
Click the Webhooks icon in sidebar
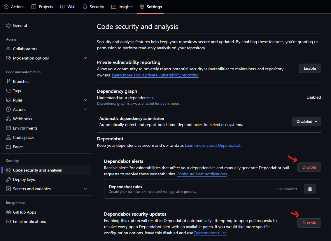[x=8, y=119]
